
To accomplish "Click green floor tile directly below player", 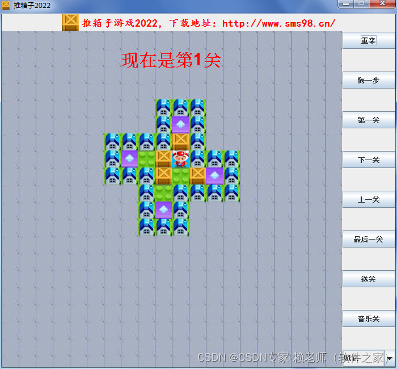I will tap(180, 176).
